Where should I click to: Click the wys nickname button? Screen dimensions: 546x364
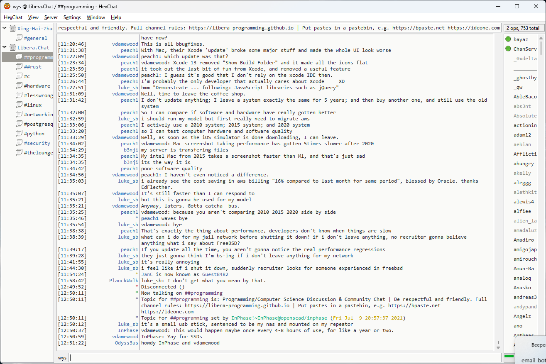pos(62,358)
